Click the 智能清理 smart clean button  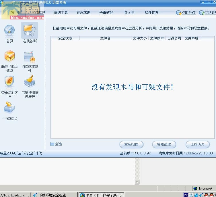[x=164, y=144]
